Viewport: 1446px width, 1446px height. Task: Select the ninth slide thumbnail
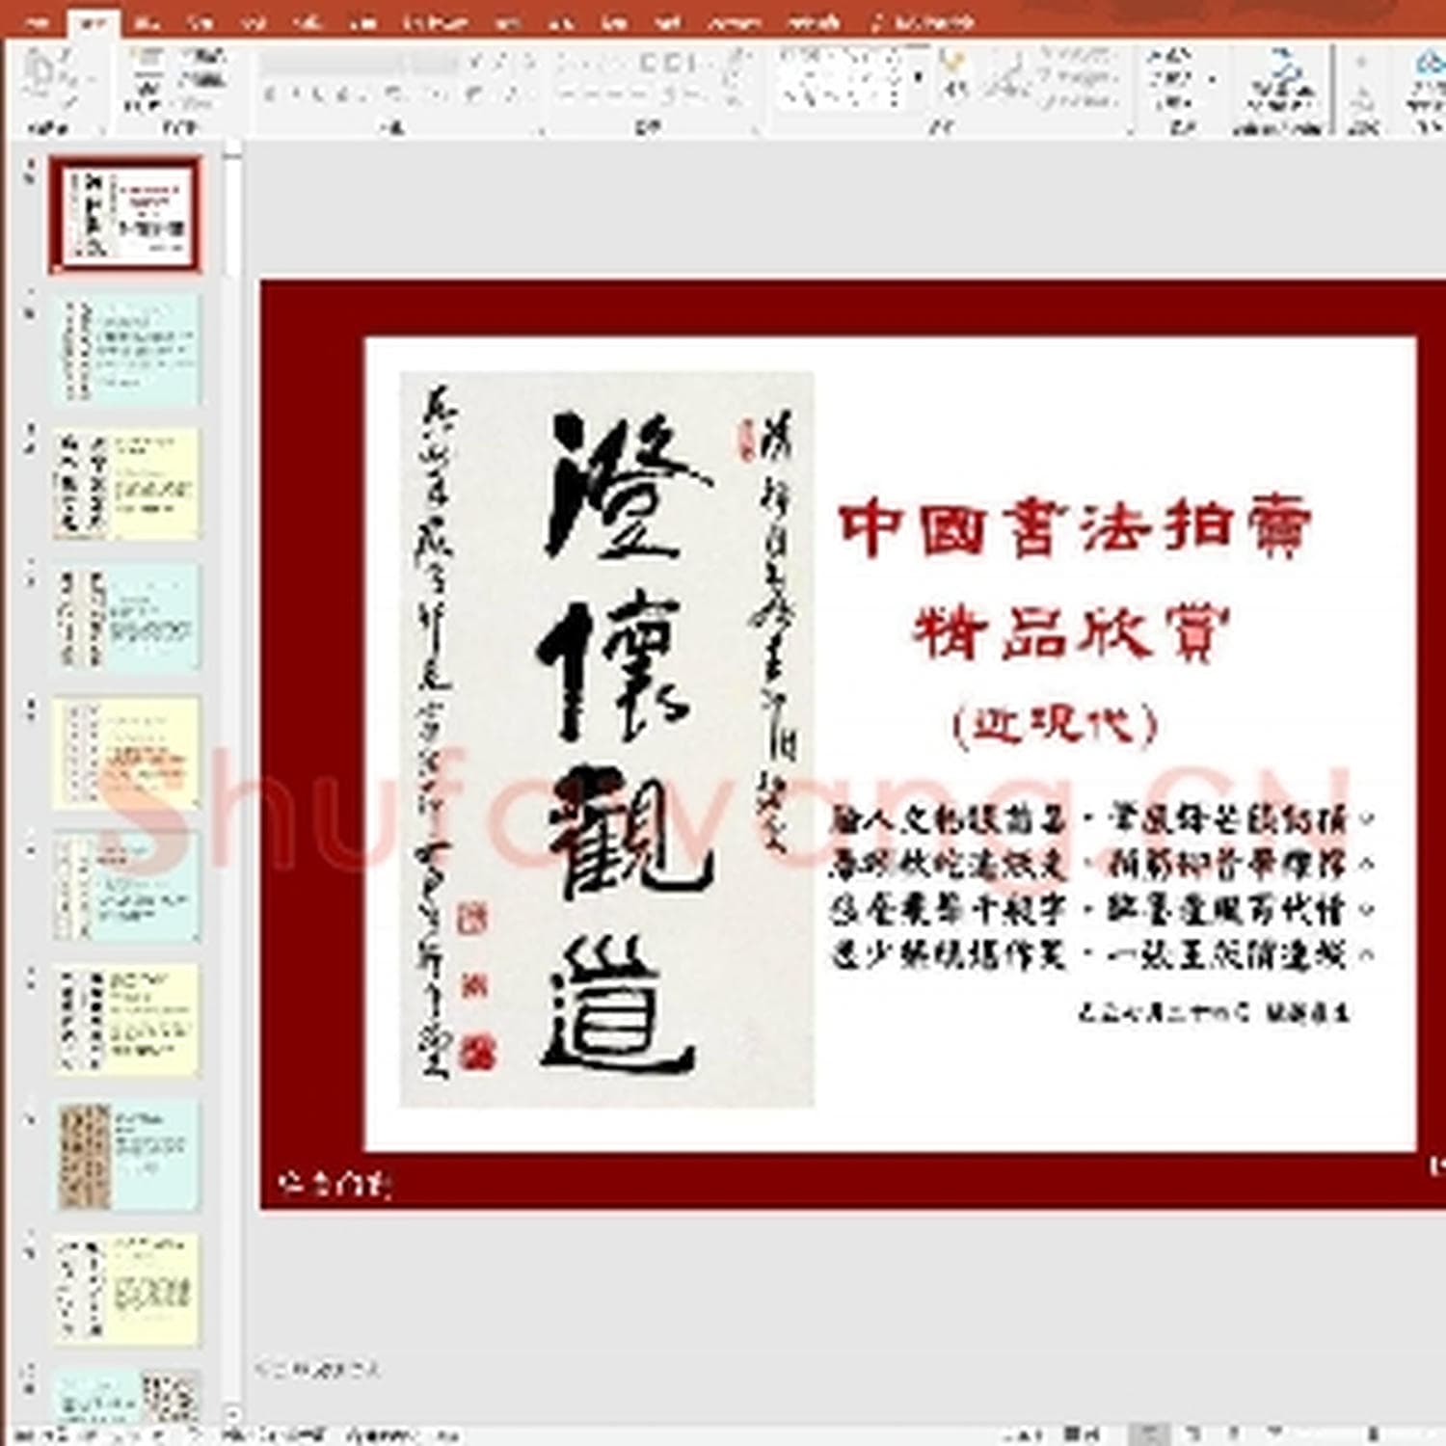pyautogui.click(x=126, y=1290)
